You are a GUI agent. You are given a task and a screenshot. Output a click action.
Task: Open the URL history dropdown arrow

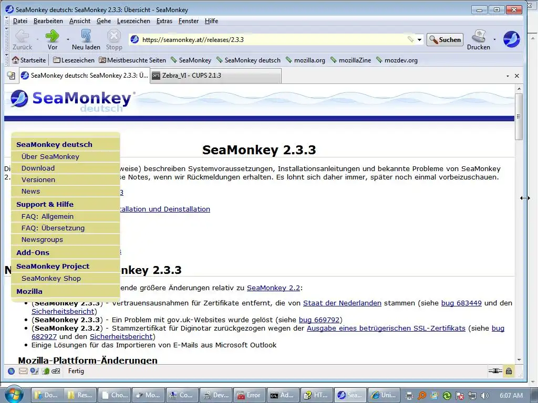coord(419,40)
